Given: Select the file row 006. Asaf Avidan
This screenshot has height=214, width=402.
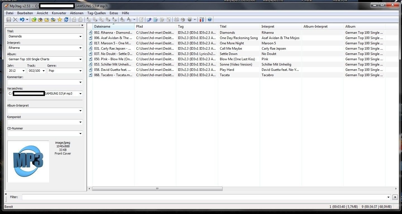Looking at the screenshot, I should coord(243,38).
